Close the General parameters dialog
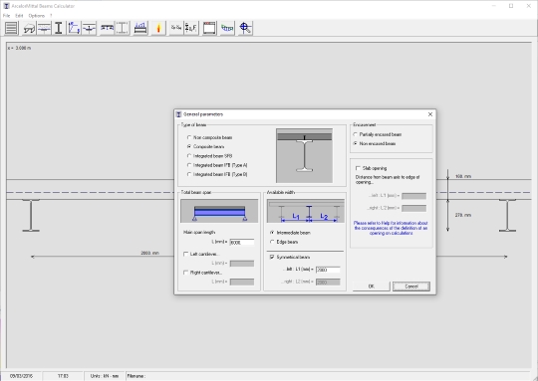Screen dimensions: 538x381 pos(430,114)
